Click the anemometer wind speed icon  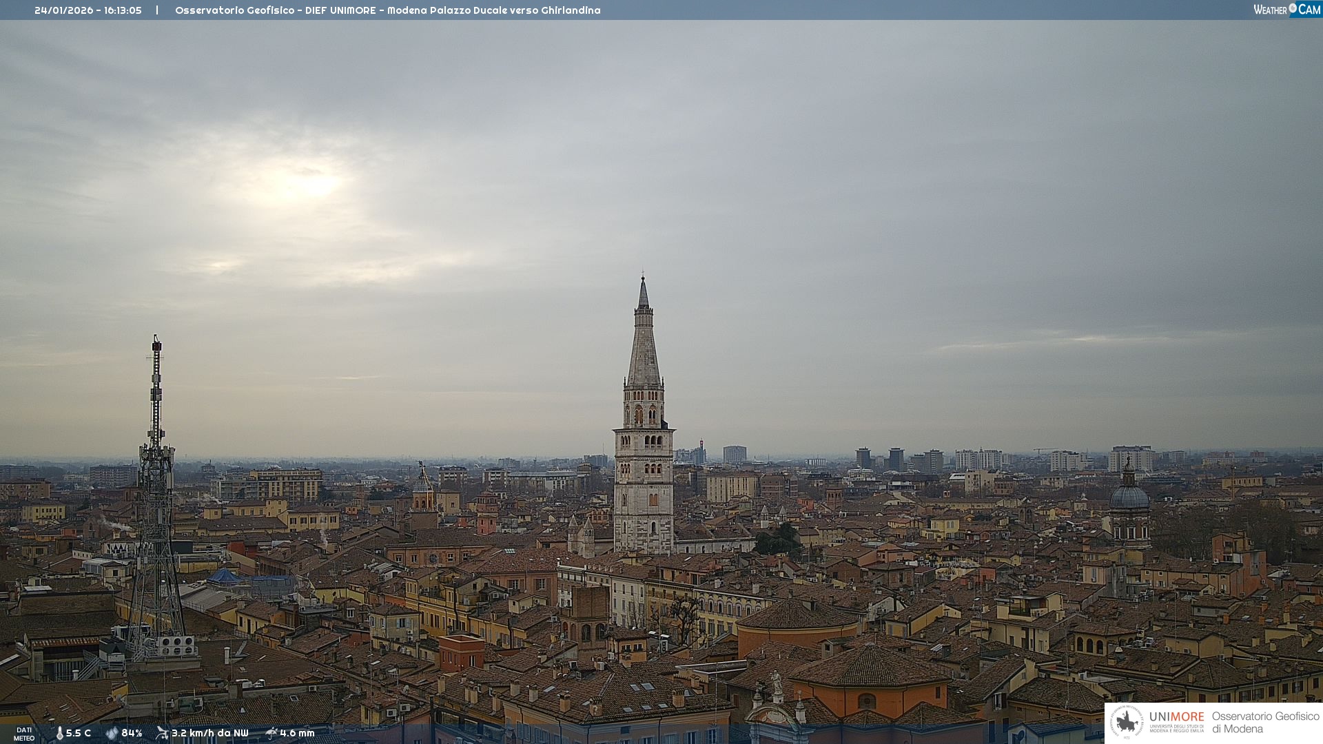(162, 733)
